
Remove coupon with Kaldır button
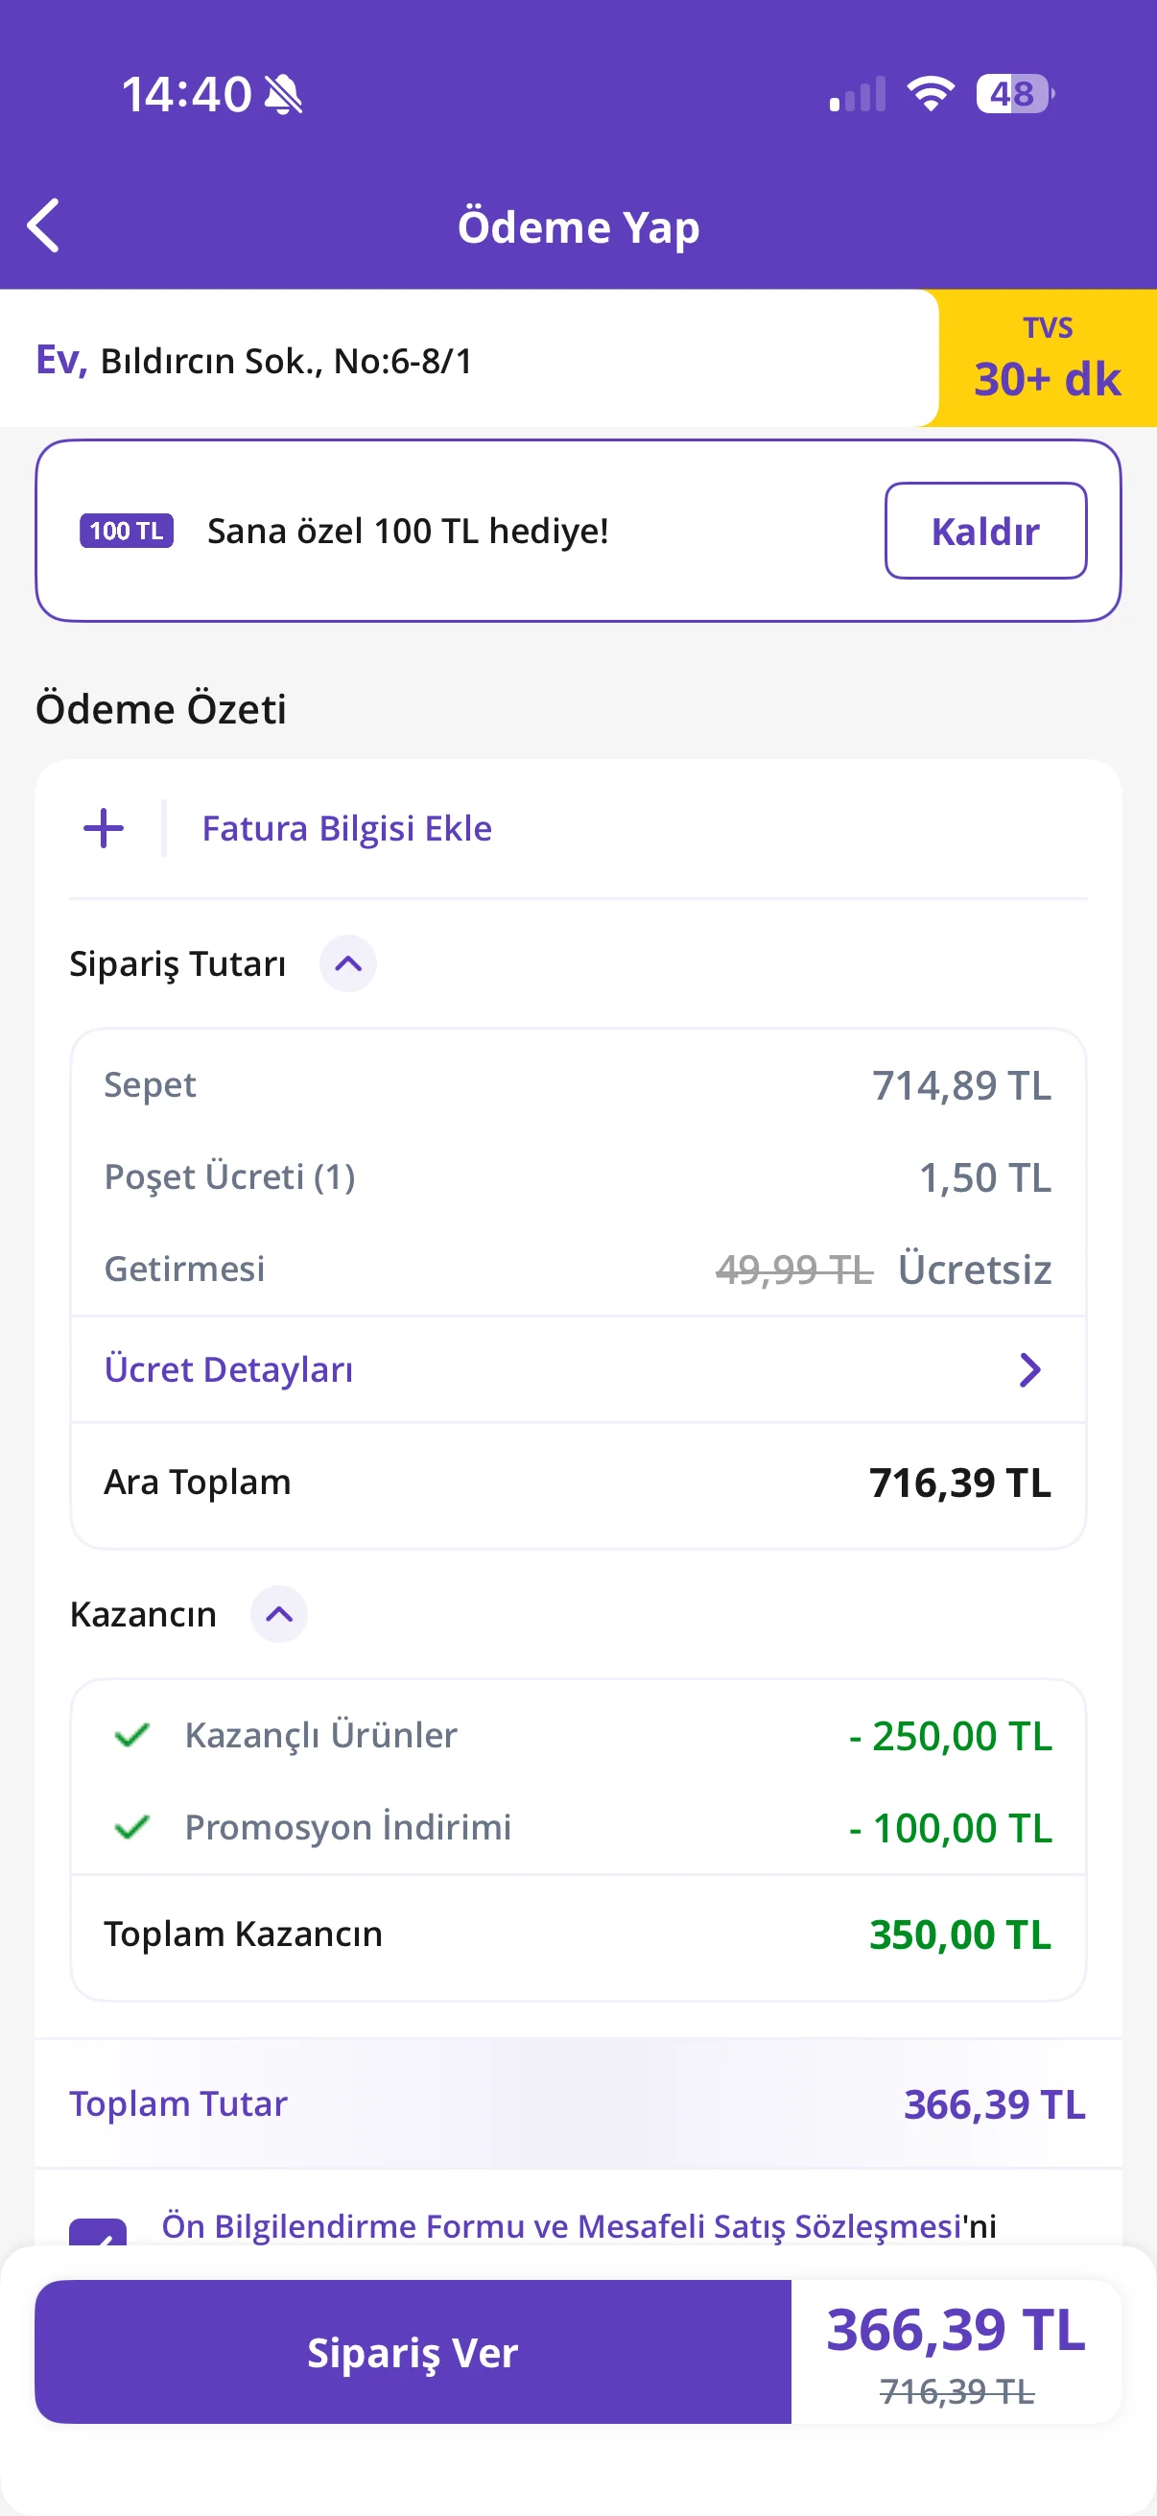coord(986,532)
